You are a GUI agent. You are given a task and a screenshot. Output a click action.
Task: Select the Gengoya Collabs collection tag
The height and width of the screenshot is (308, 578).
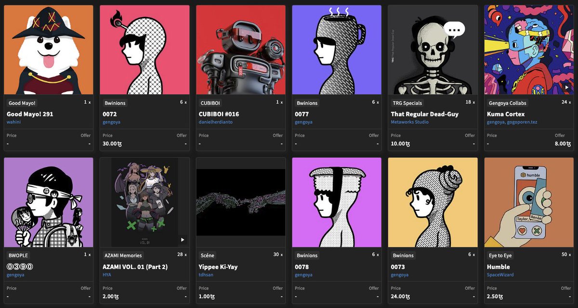508,103
